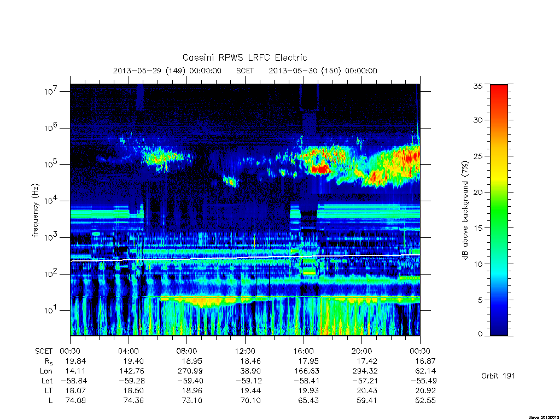Click the LT value '19.93'
This screenshot has height=420, width=560.
pyautogui.click(x=308, y=390)
